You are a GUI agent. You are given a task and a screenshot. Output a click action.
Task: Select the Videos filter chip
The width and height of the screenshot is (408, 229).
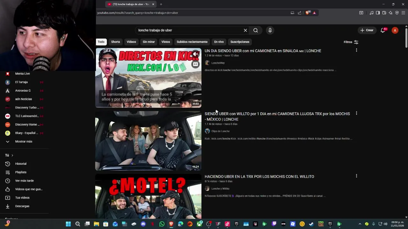click(131, 42)
